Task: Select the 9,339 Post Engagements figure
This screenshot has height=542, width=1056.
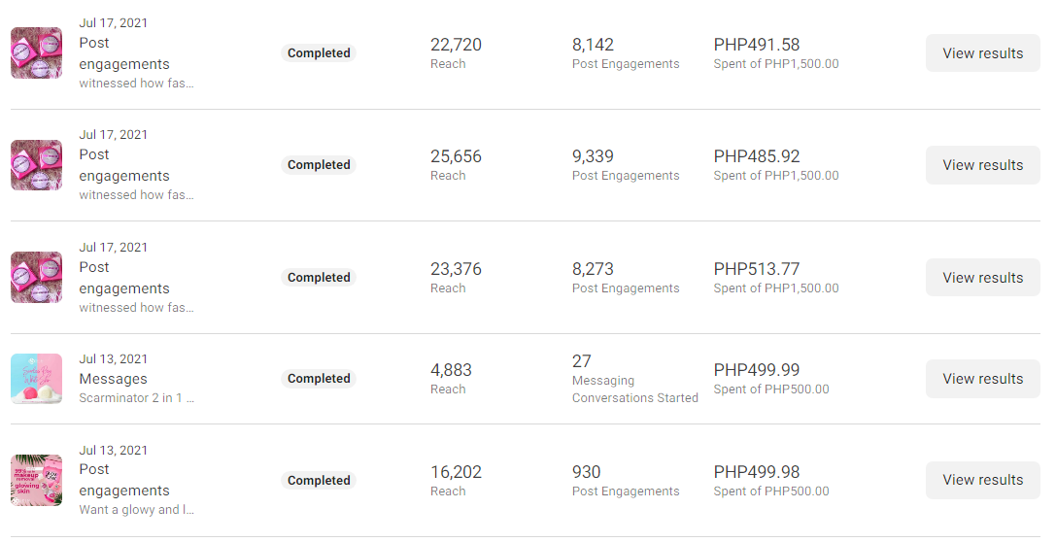Action: [x=593, y=156]
